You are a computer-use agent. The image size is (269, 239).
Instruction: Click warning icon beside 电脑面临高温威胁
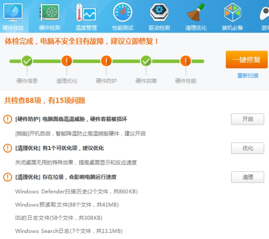[7, 119]
